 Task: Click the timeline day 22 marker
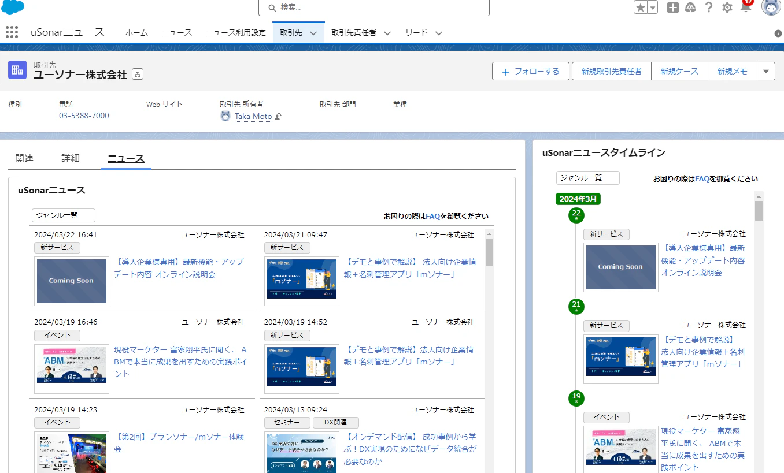coord(576,215)
